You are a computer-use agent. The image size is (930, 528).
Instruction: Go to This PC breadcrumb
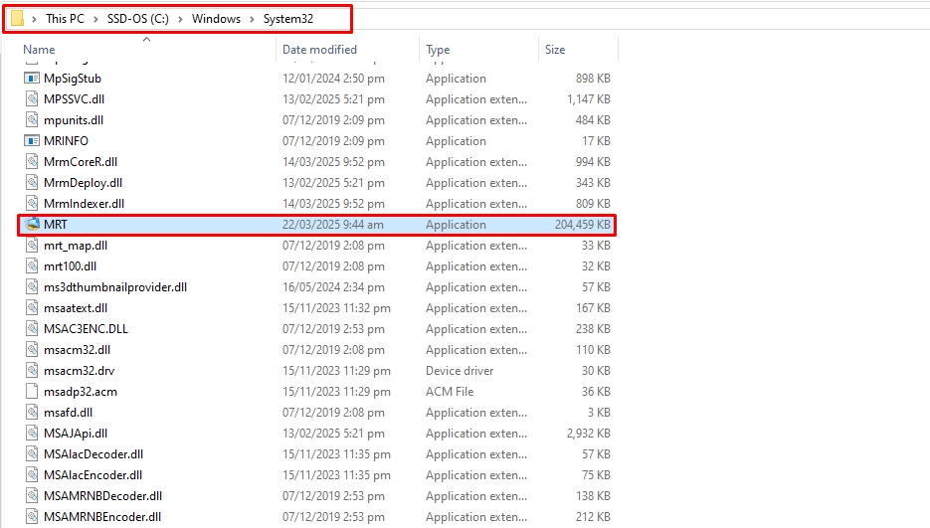[65, 18]
